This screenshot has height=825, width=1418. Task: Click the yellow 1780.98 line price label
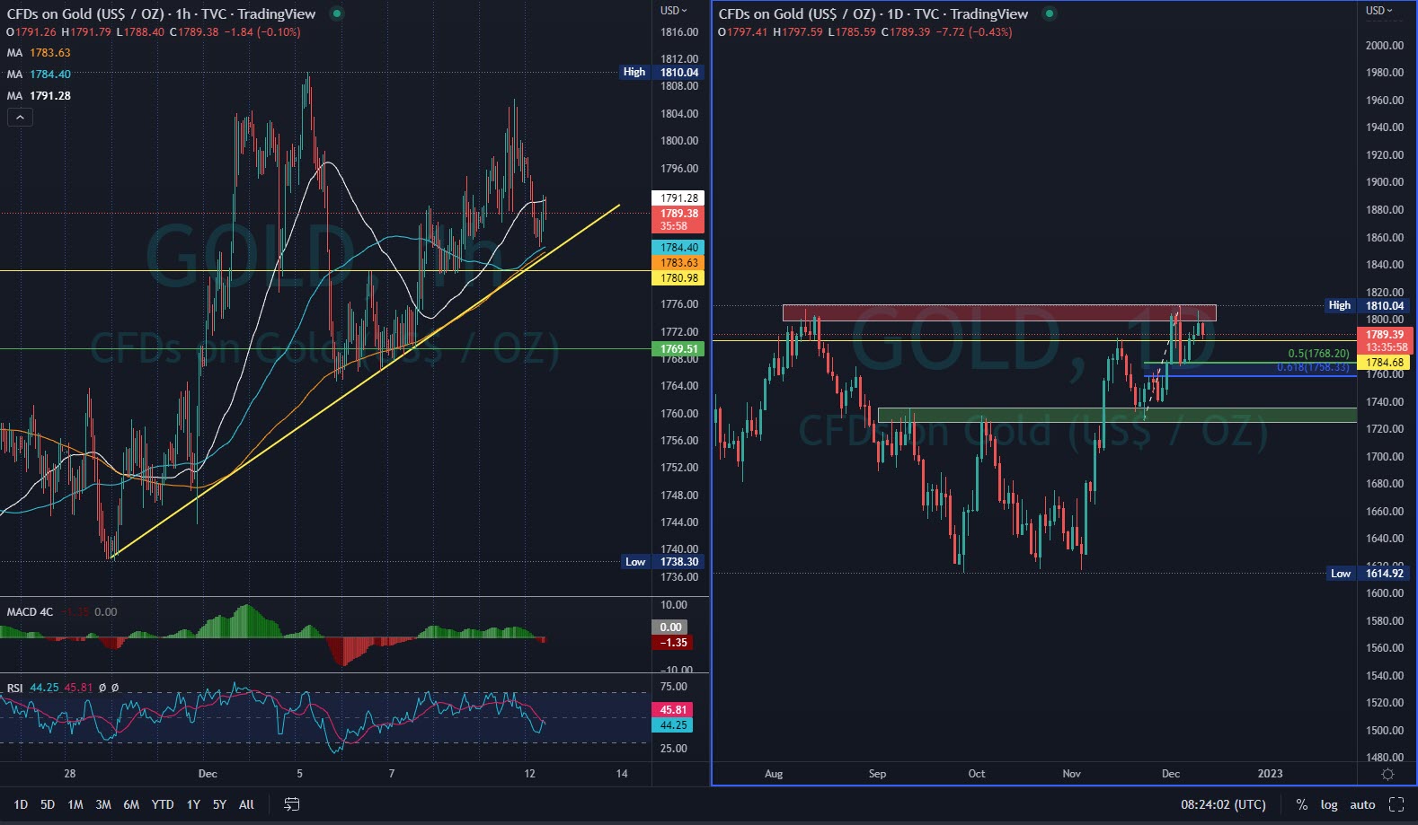click(678, 278)
